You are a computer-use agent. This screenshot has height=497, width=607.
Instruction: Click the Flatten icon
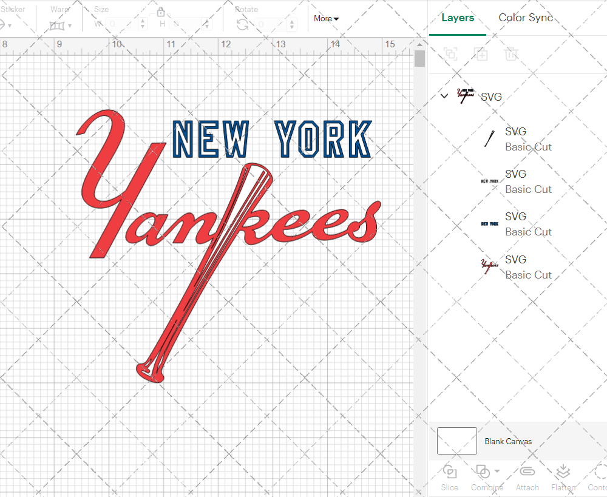click(x=563, y=472)
